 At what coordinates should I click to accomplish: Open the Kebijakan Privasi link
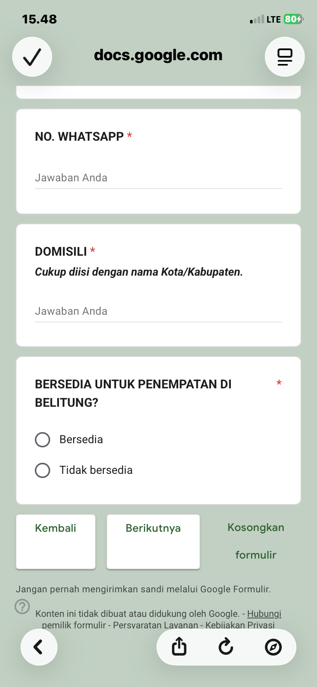[x=240, y=625]
